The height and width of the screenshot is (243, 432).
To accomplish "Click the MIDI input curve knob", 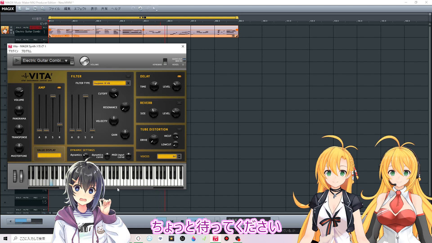I will pos(128,156).
